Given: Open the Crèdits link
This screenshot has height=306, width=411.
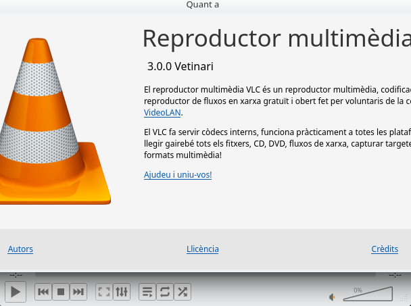Looking at the screenshot, I should (385, 249).
